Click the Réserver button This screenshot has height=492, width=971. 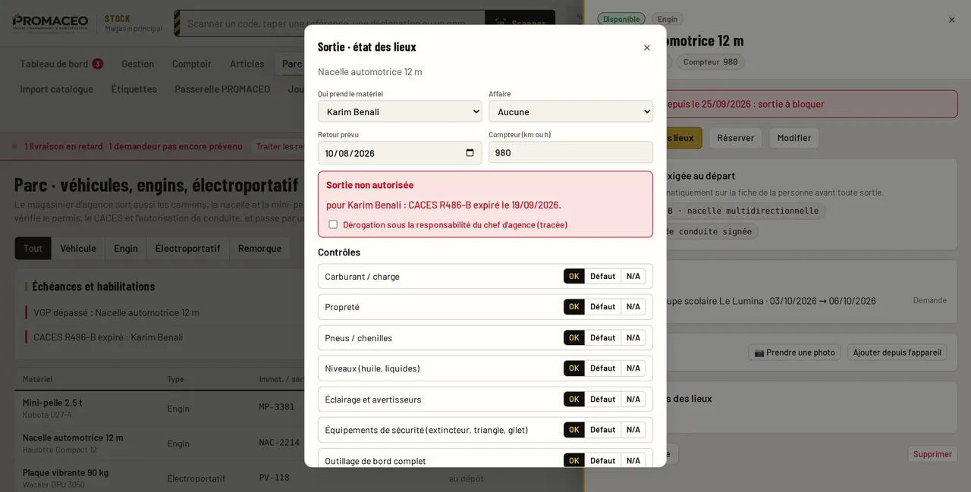click(x=735, y=138)
